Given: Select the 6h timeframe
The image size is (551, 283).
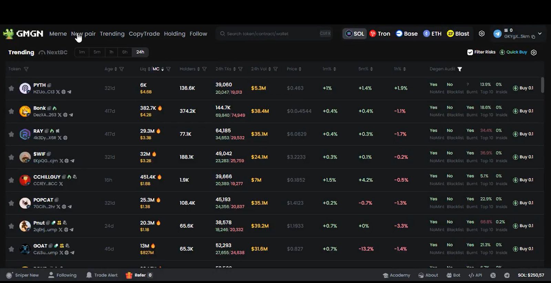Looking at the screenshot, I should 125,52.
